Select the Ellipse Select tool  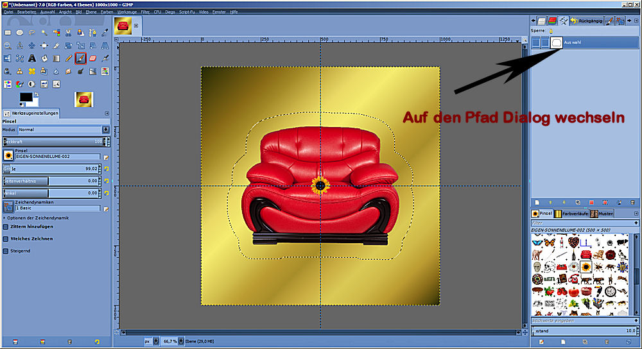(20, 33)
